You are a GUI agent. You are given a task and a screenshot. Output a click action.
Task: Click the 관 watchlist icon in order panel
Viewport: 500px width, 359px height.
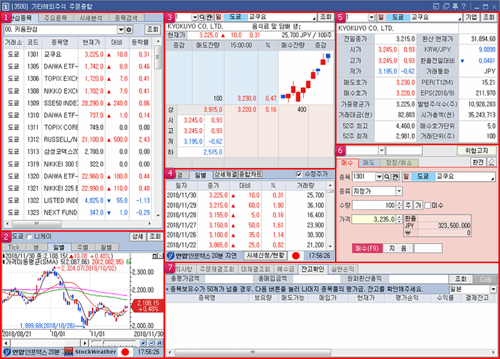pos(395,177)
